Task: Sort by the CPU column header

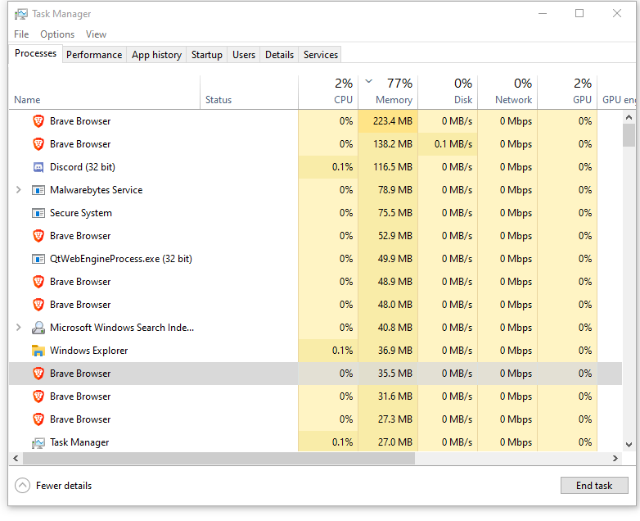Action: pos(328,93)
